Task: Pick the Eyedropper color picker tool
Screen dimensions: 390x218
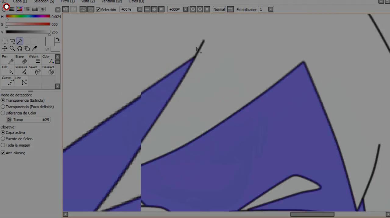Action: 34,49
